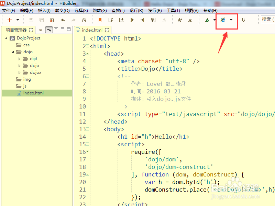Open the run device dropdown arrow
Viewport: 275px width, 206px height.
click(214, 20)
